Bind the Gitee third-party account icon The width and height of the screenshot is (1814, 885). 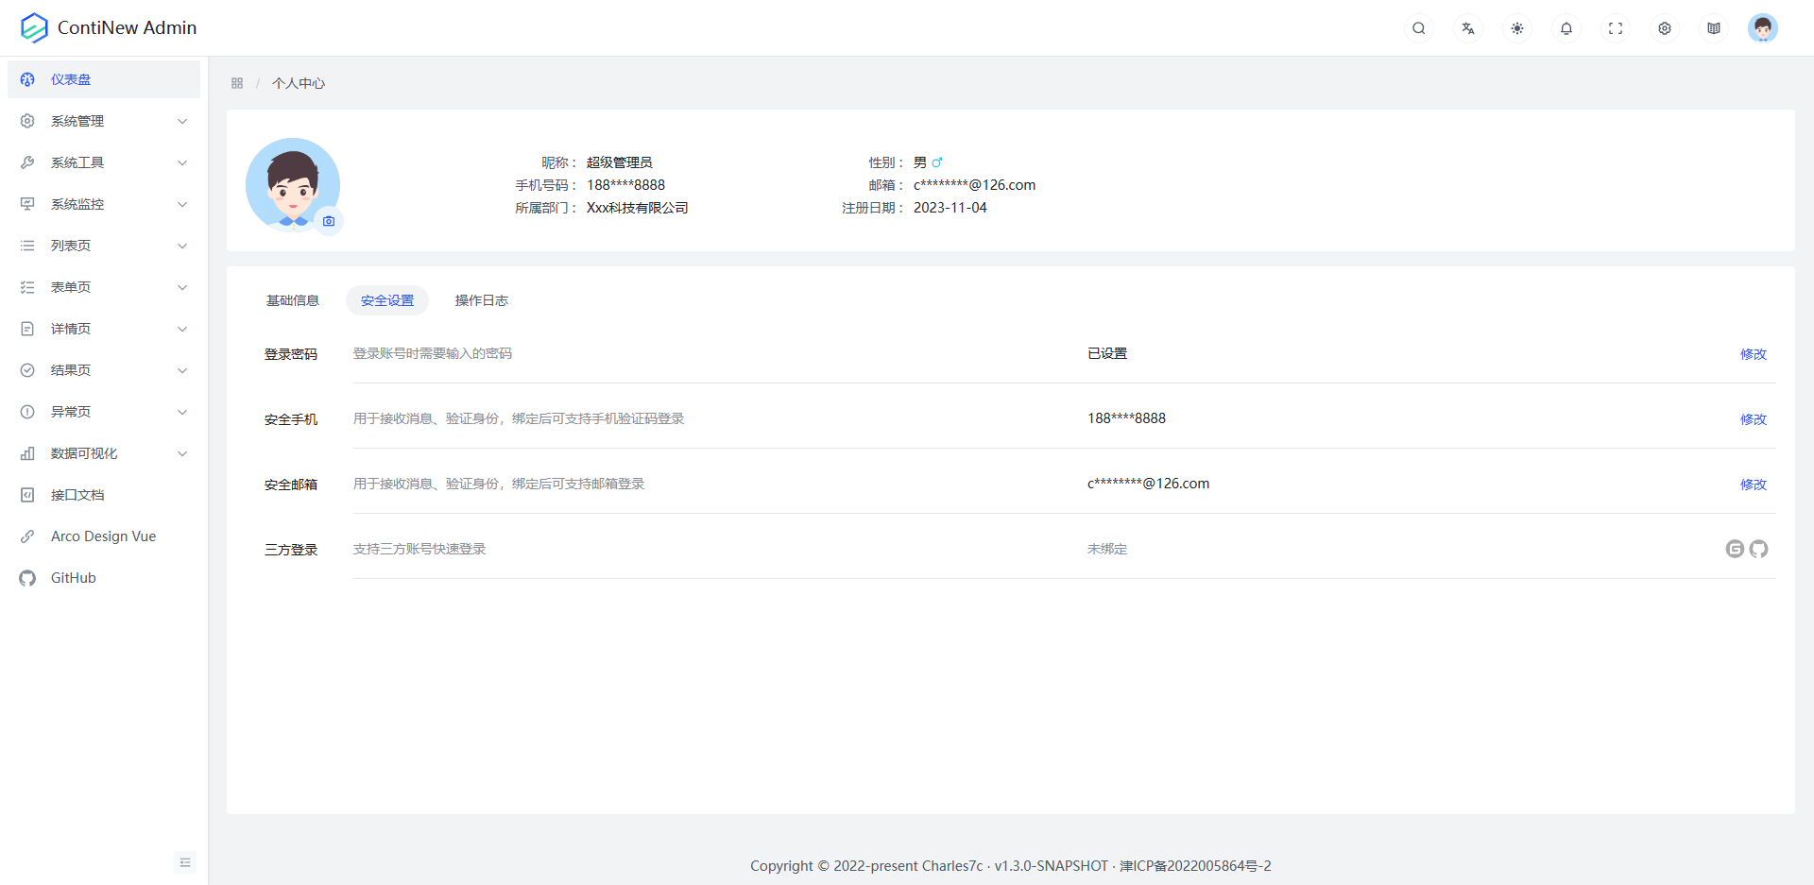click(1734, 549)
